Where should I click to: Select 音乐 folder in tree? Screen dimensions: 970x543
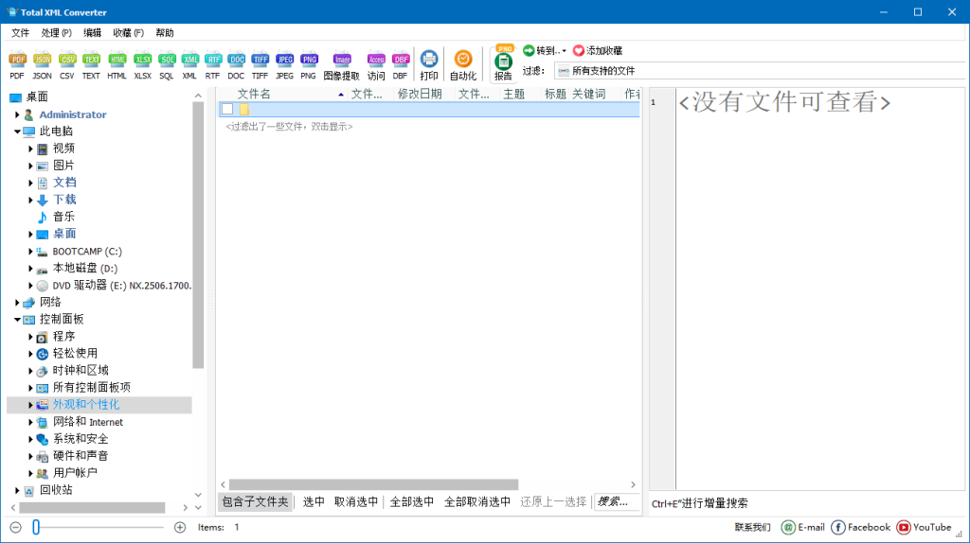click(63, 217)
